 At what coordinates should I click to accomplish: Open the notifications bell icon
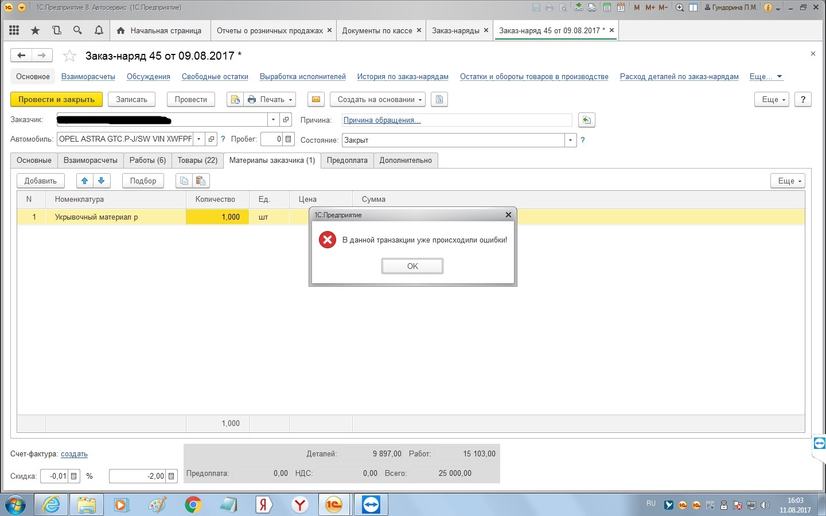99,30
